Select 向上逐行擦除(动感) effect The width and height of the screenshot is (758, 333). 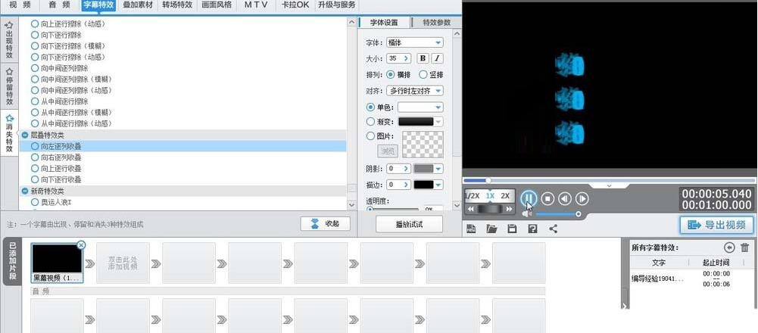68,23
